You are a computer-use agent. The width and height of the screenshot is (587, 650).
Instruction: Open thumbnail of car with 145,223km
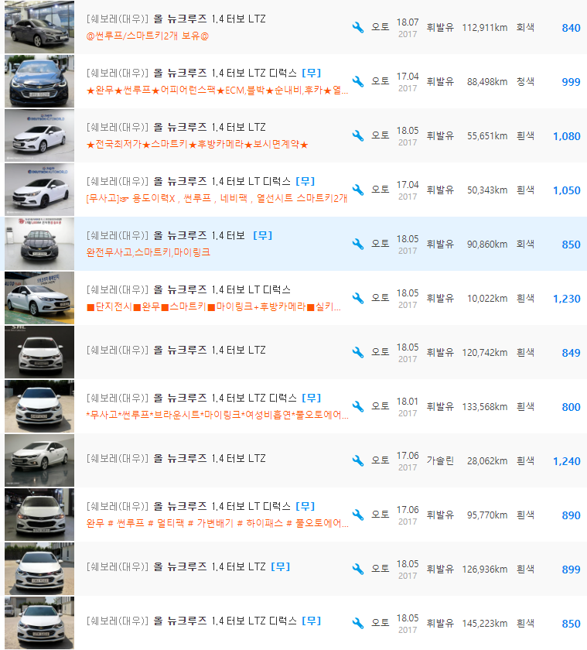39,623
